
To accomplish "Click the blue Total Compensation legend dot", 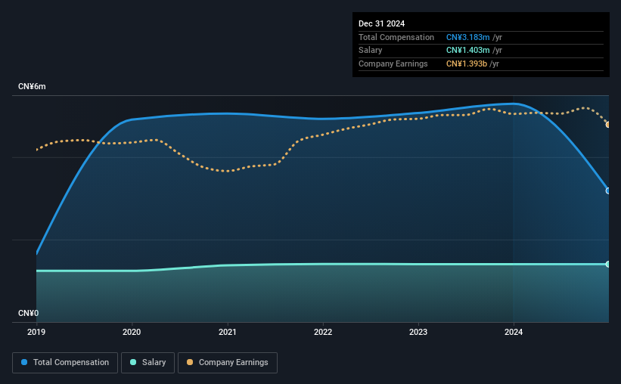I will 24,362.
